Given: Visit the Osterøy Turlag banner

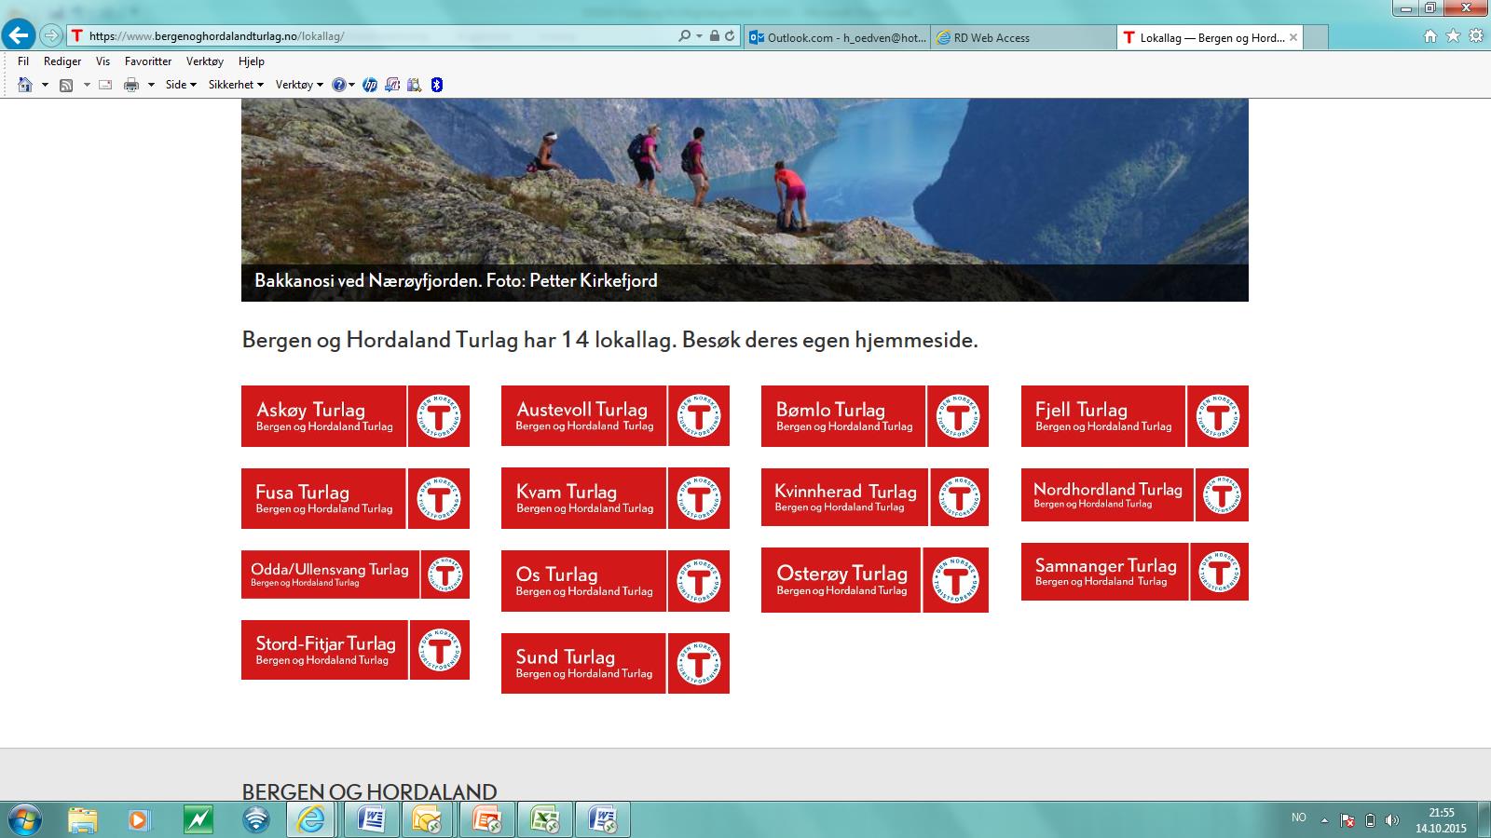Looking at the screenshot, I should (875, 580).
